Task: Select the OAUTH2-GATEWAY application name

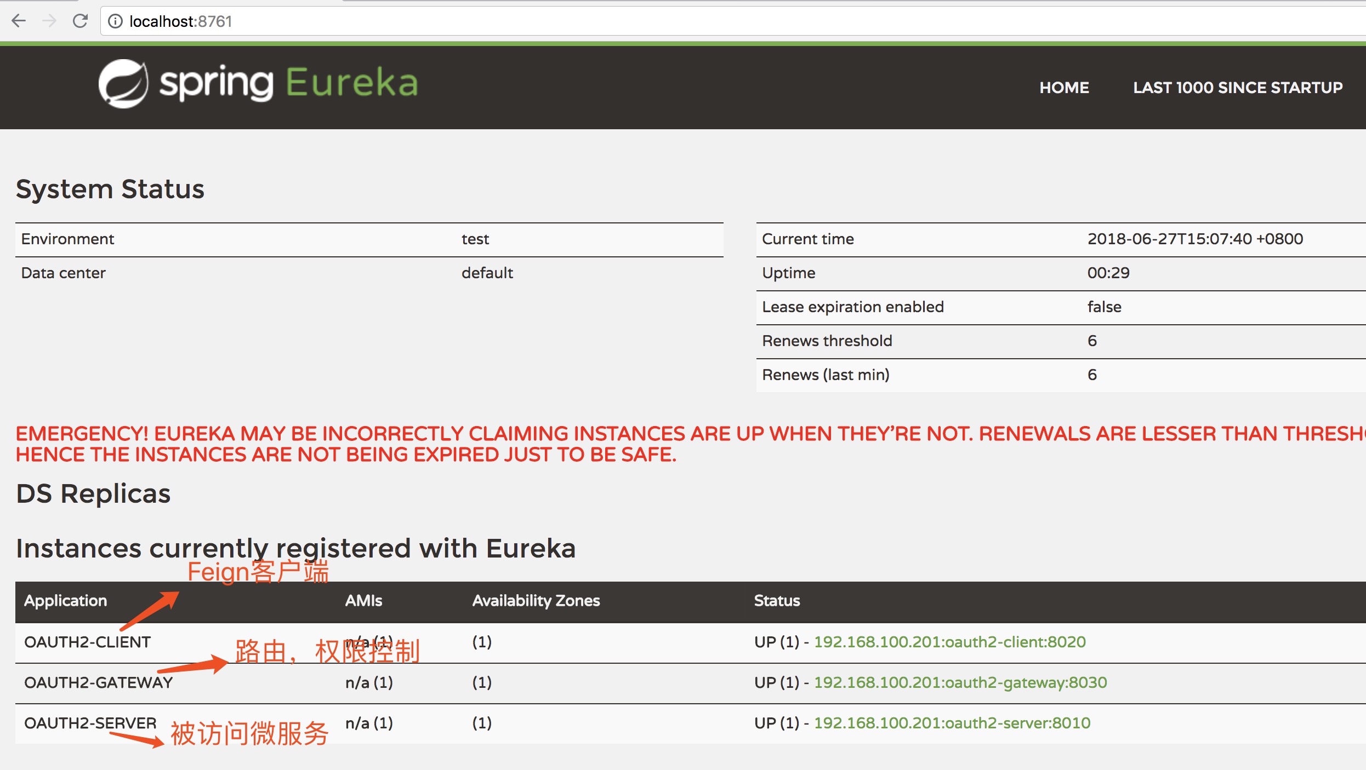Action: point(98,682)
